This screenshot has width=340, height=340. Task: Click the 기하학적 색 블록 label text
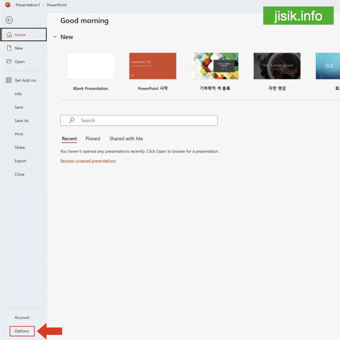215,88
